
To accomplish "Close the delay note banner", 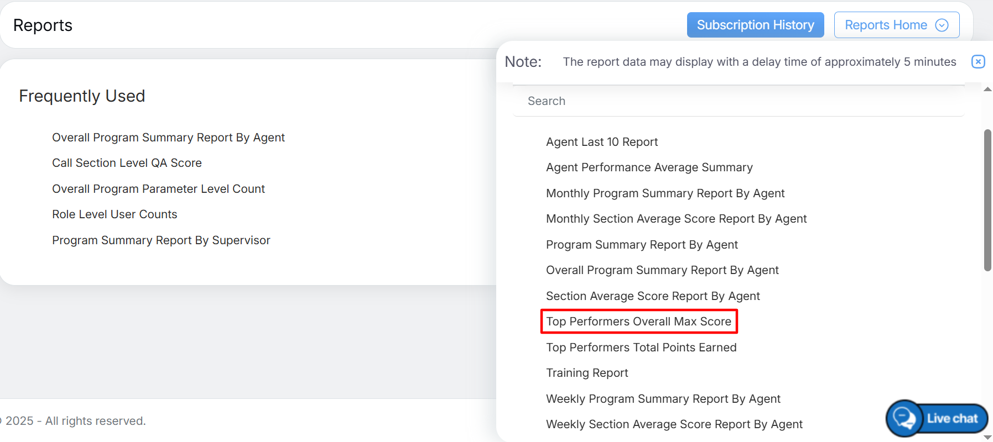I will [978, 61].
